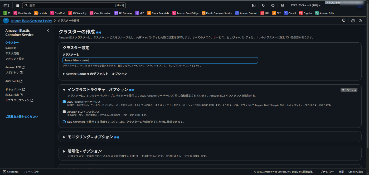
Task: Click Cookie の設定 footer link
Action: tap(356, 172)
